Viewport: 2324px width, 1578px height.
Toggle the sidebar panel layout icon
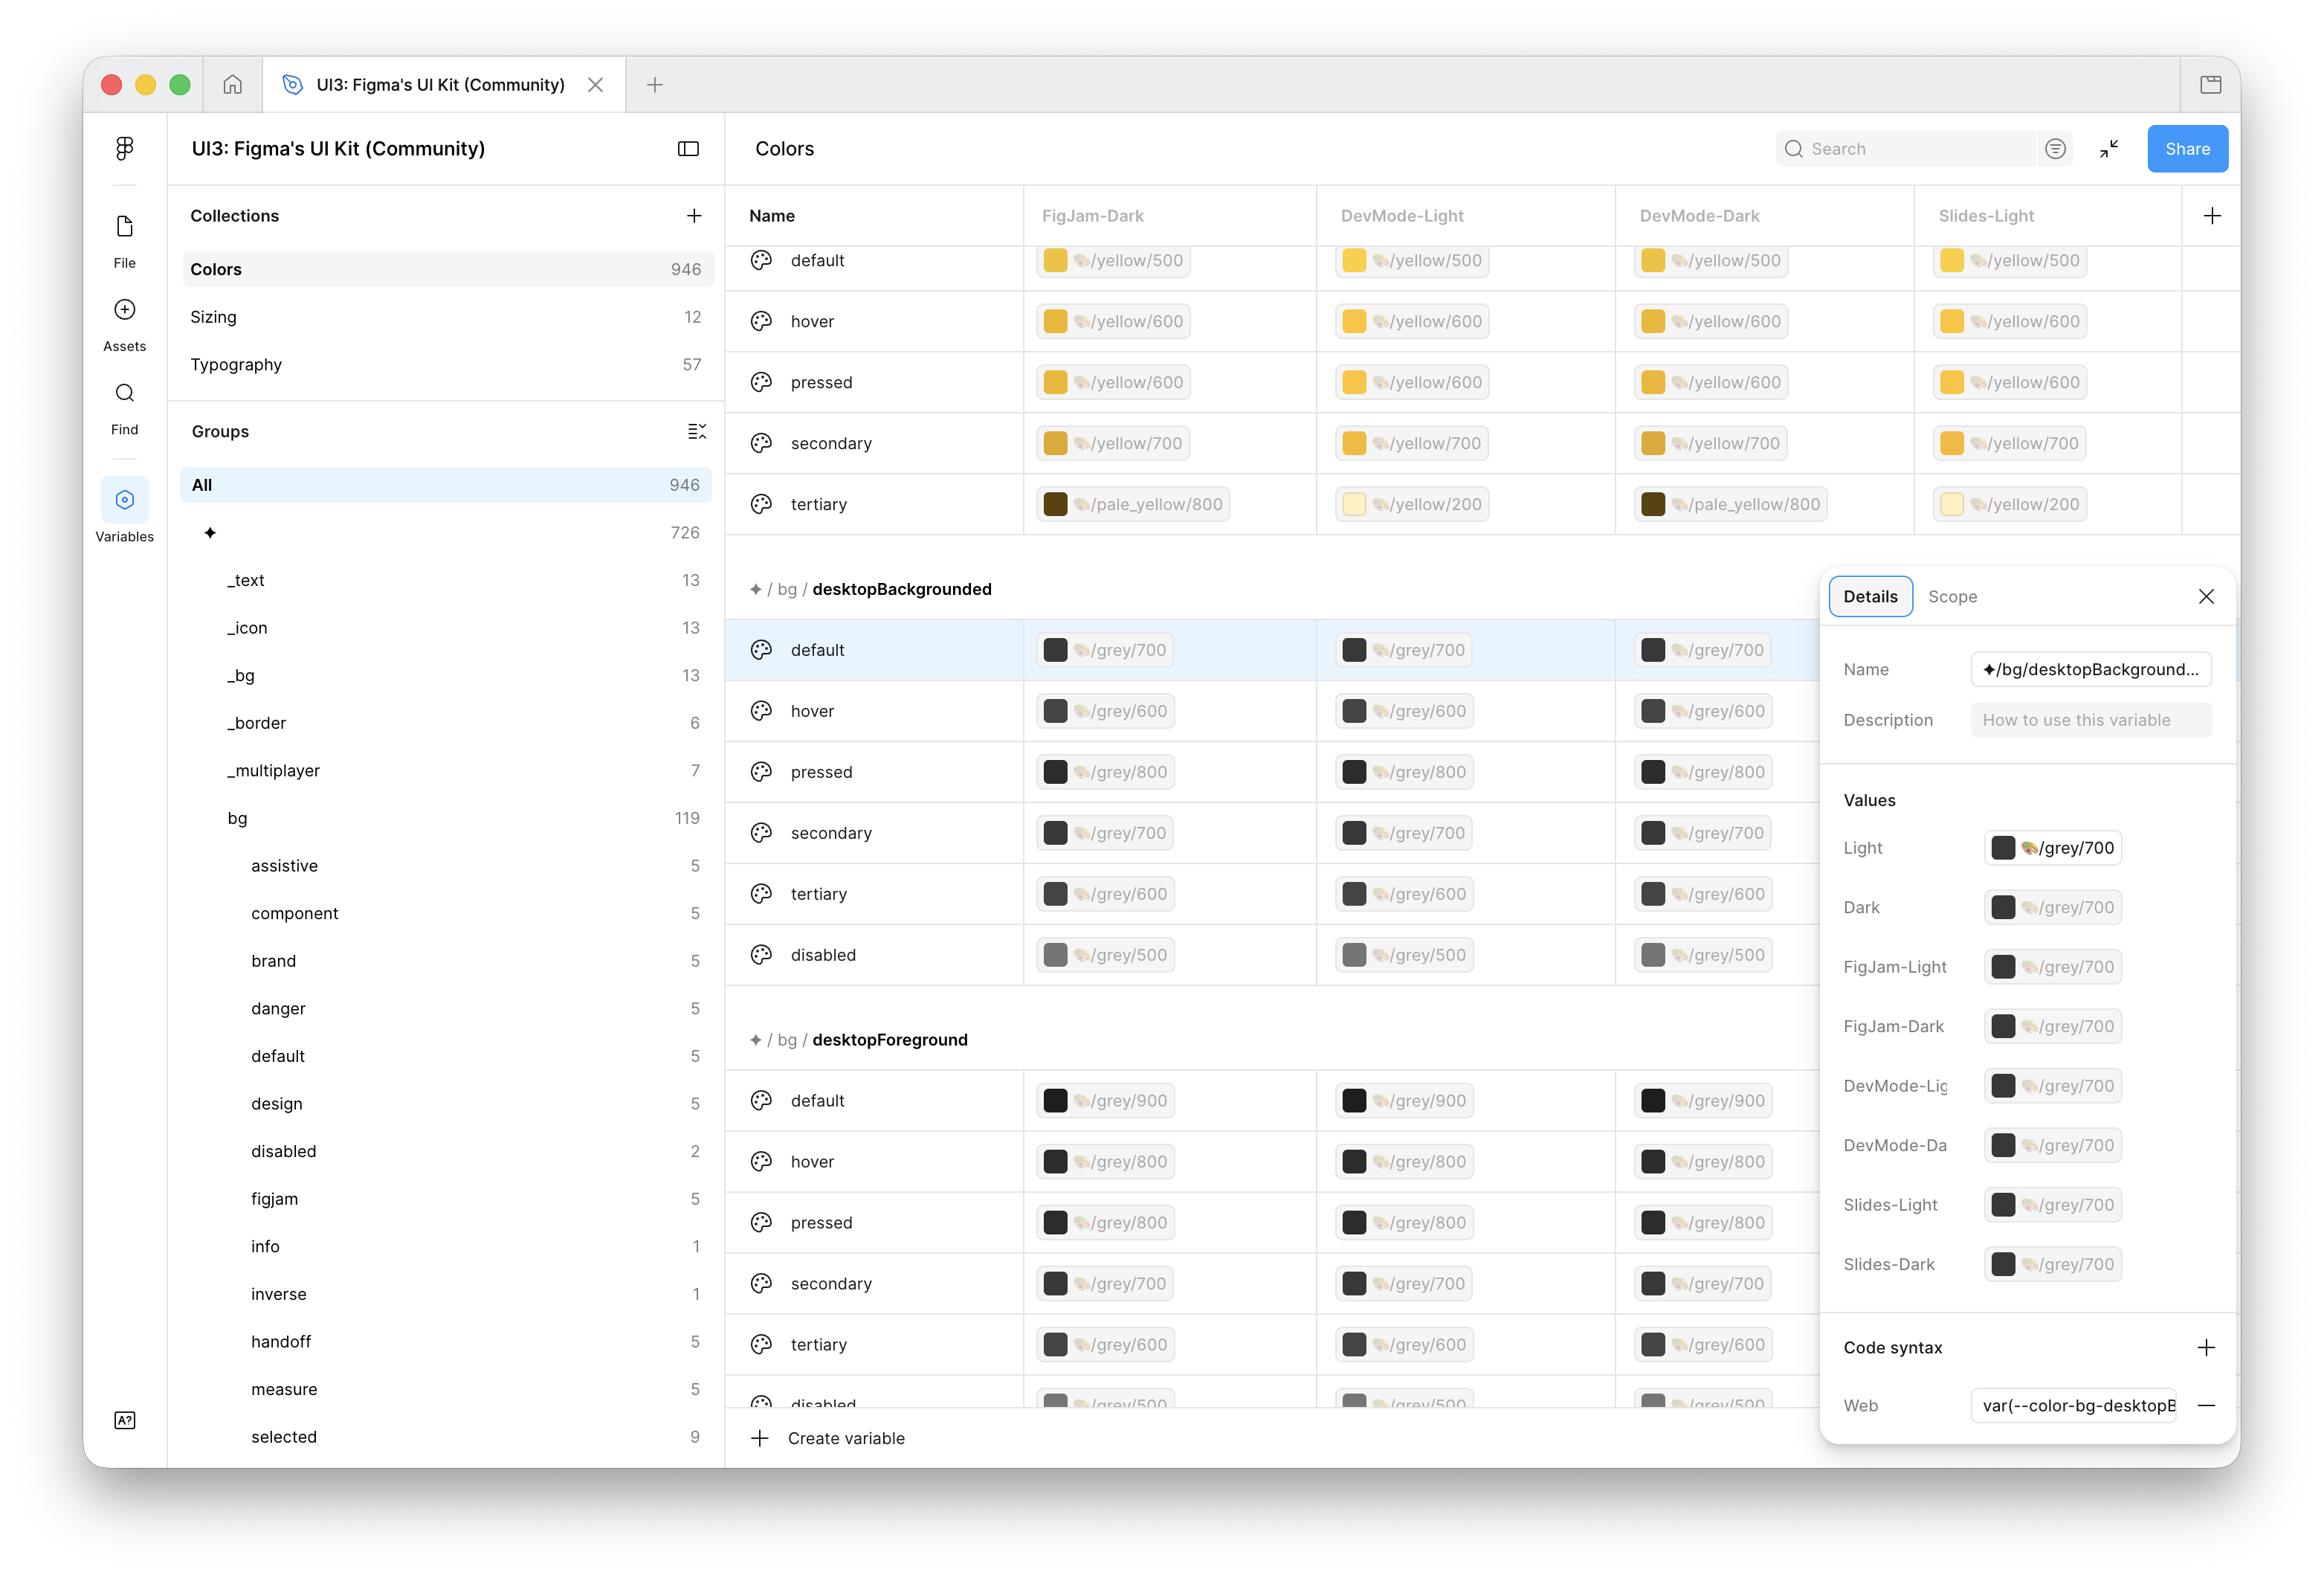[x=688, y=149]
